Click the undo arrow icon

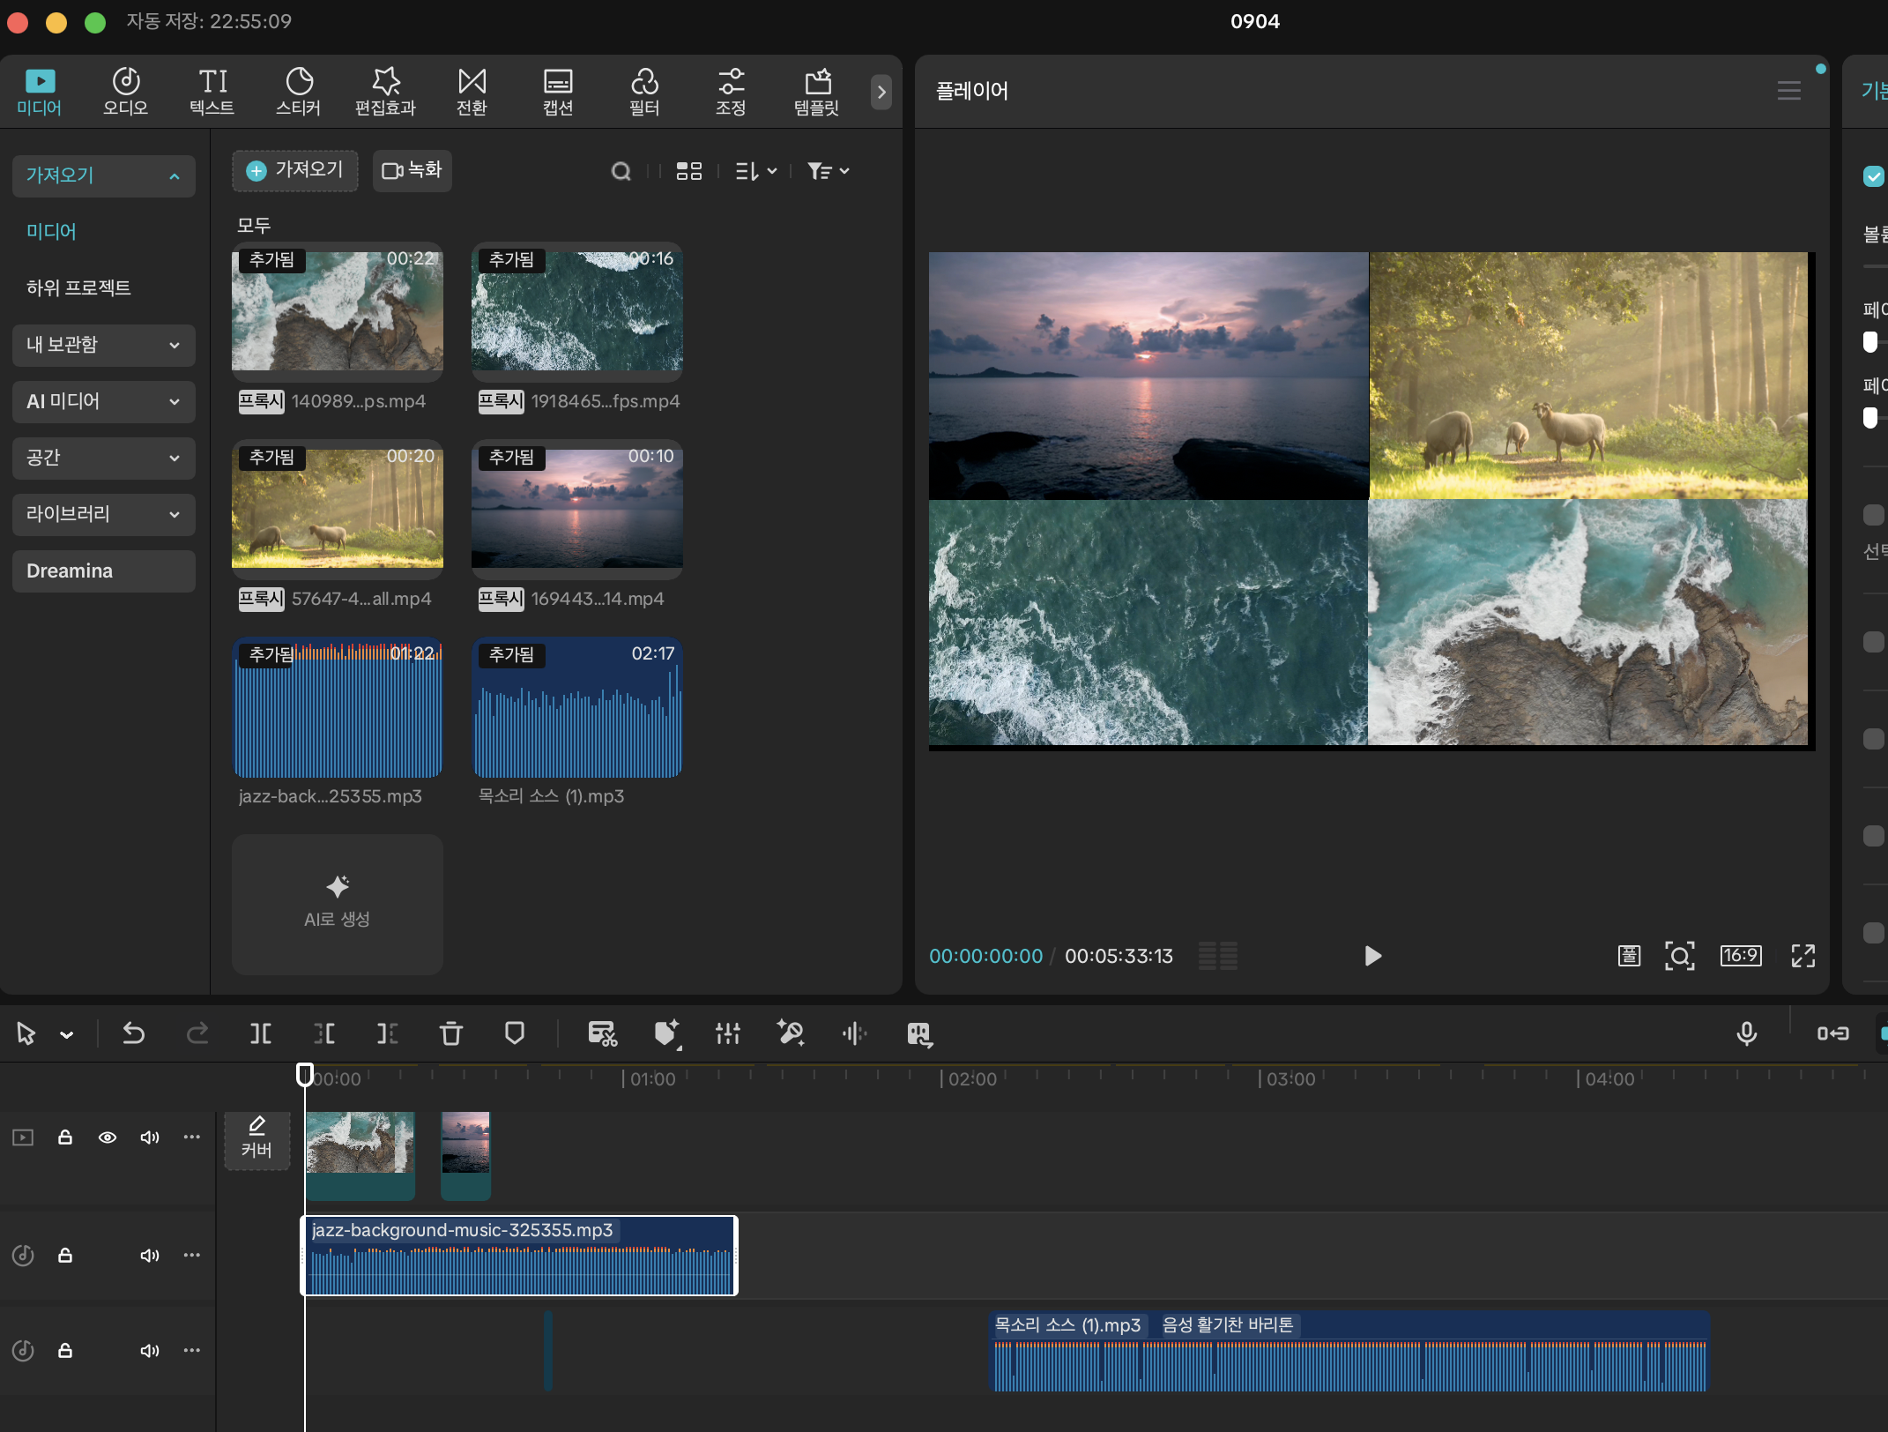point(133,1033)
